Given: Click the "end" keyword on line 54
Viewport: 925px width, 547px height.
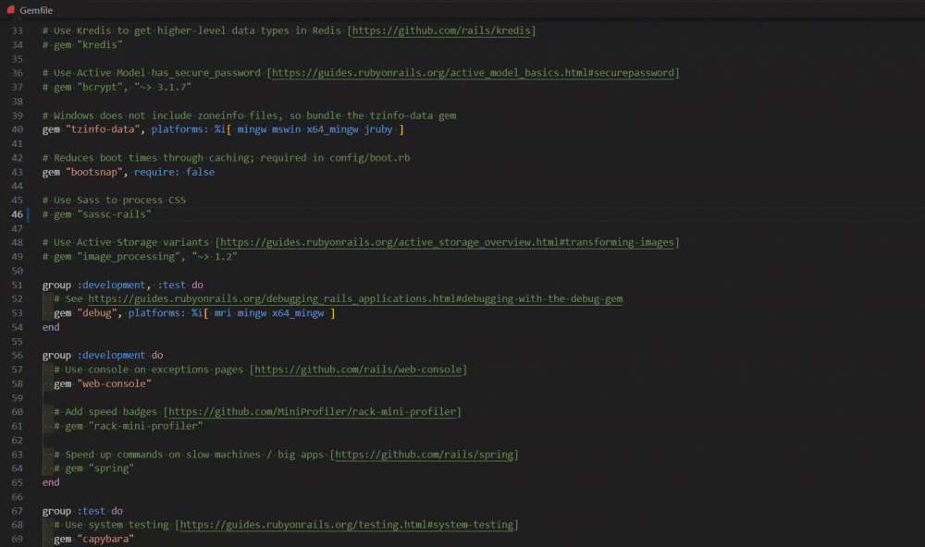Looking at the screenshot, I should [50, 326].
